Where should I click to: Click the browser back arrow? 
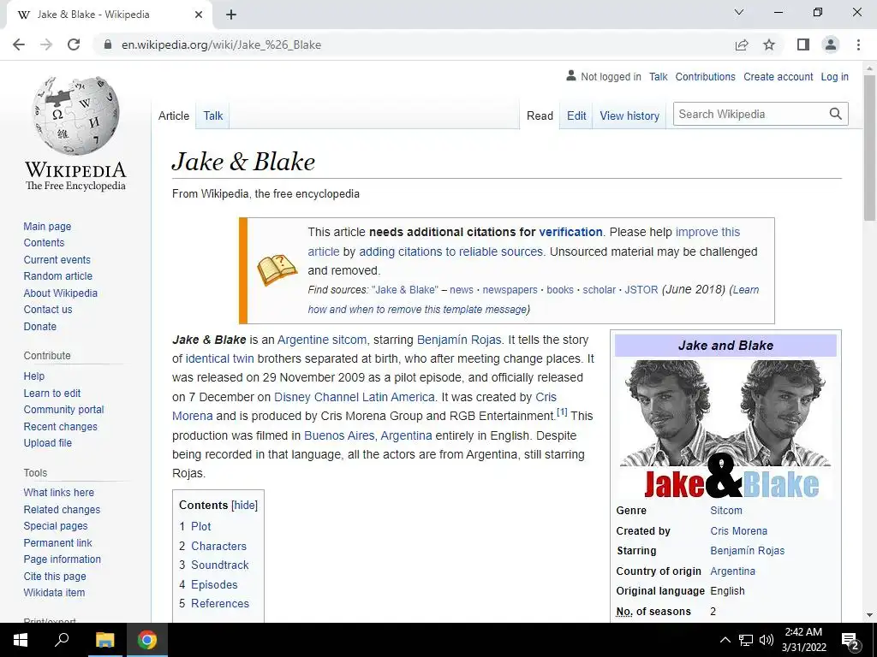pos(19,44)
